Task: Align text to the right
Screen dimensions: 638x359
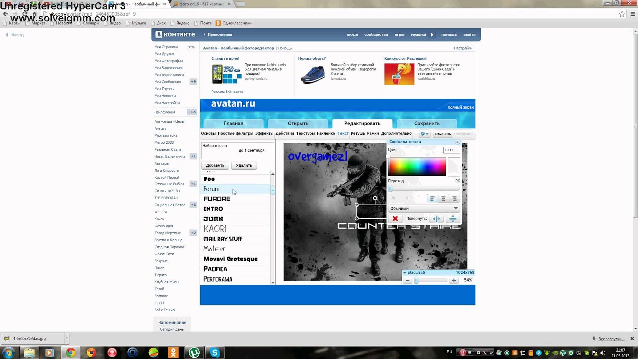Action: [454, 198]
